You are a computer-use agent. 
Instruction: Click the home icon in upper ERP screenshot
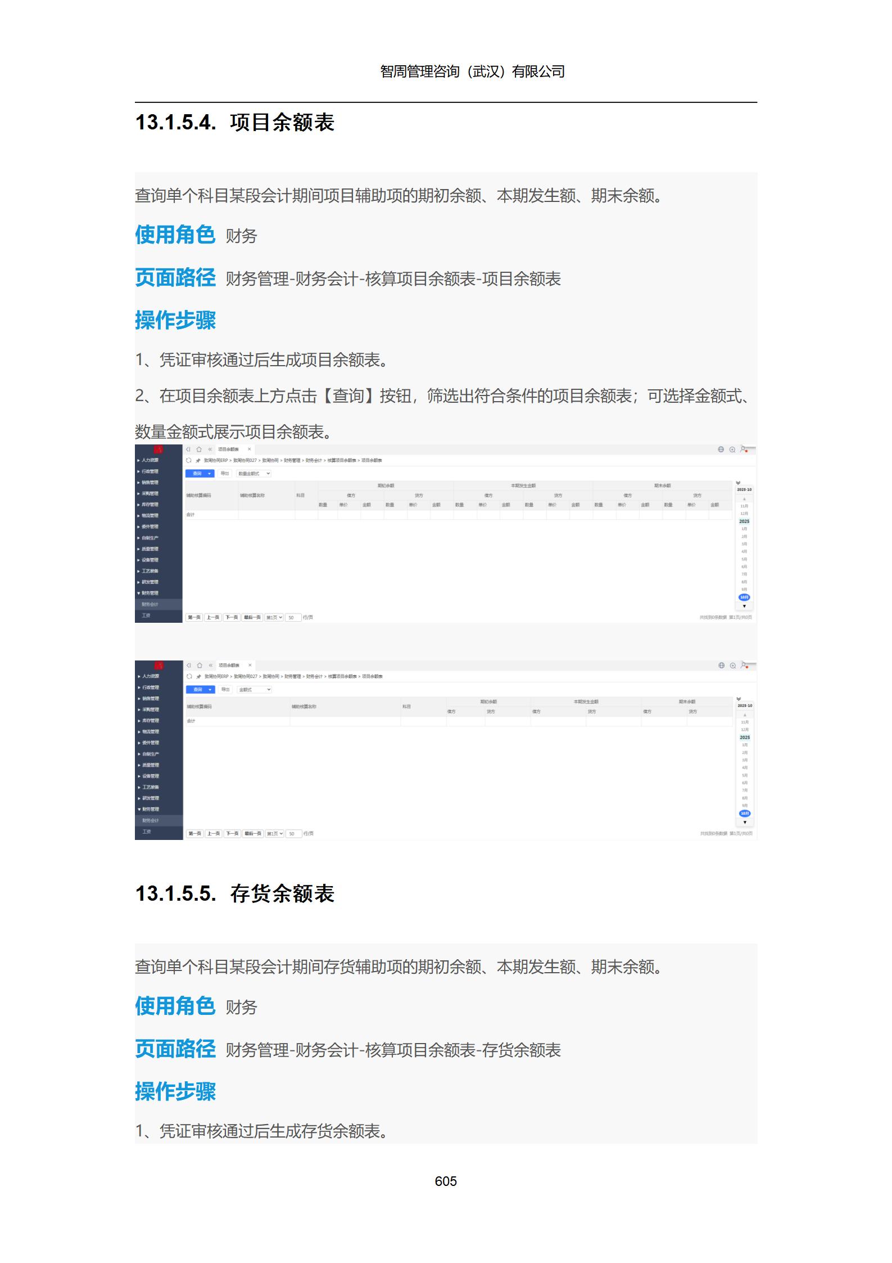point(199,450)
